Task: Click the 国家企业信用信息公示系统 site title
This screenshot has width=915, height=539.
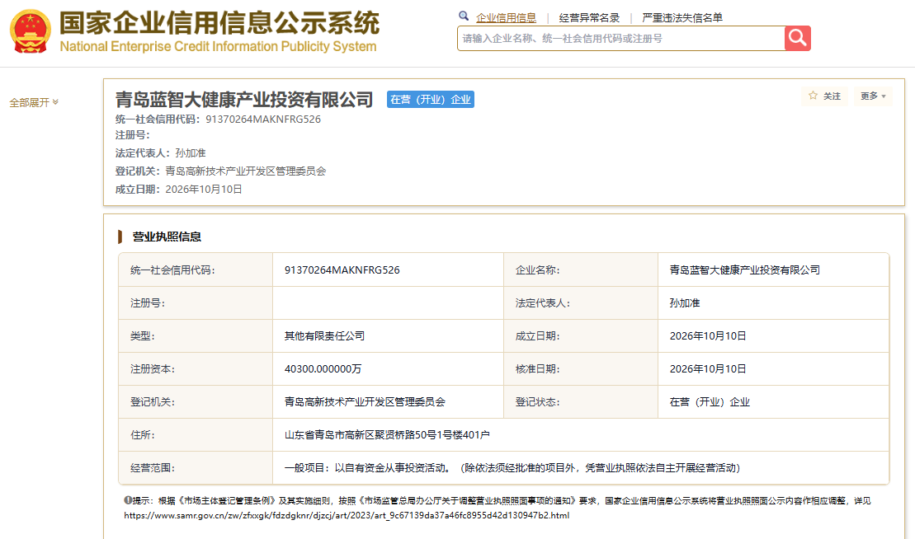Action: pos(219,23)
